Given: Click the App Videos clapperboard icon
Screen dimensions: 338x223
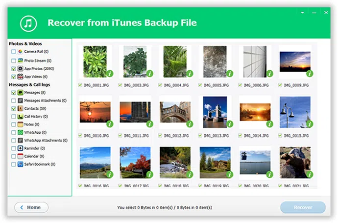Looking at the screenshot, I should tap(20, 77).
